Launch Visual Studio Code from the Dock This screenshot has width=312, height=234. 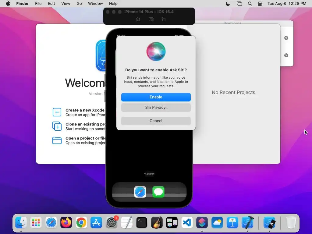point(187,222)
